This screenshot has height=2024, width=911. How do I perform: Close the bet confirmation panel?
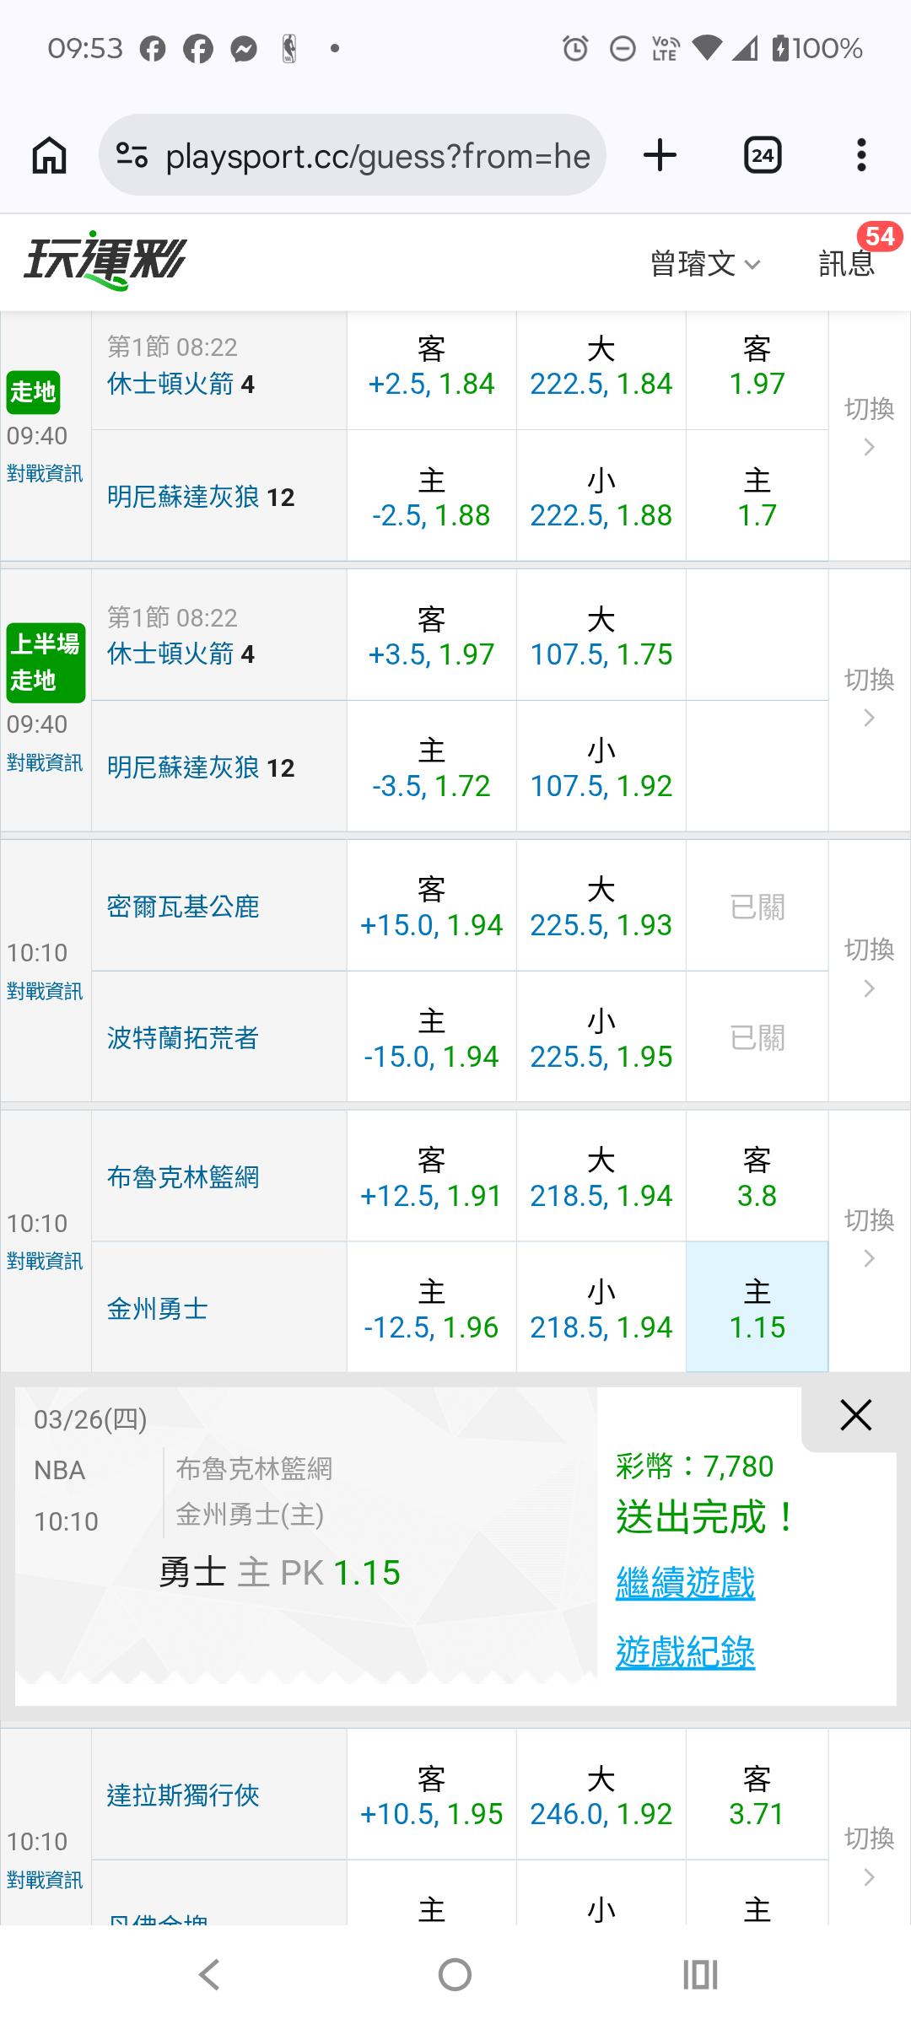(855, 1415)
